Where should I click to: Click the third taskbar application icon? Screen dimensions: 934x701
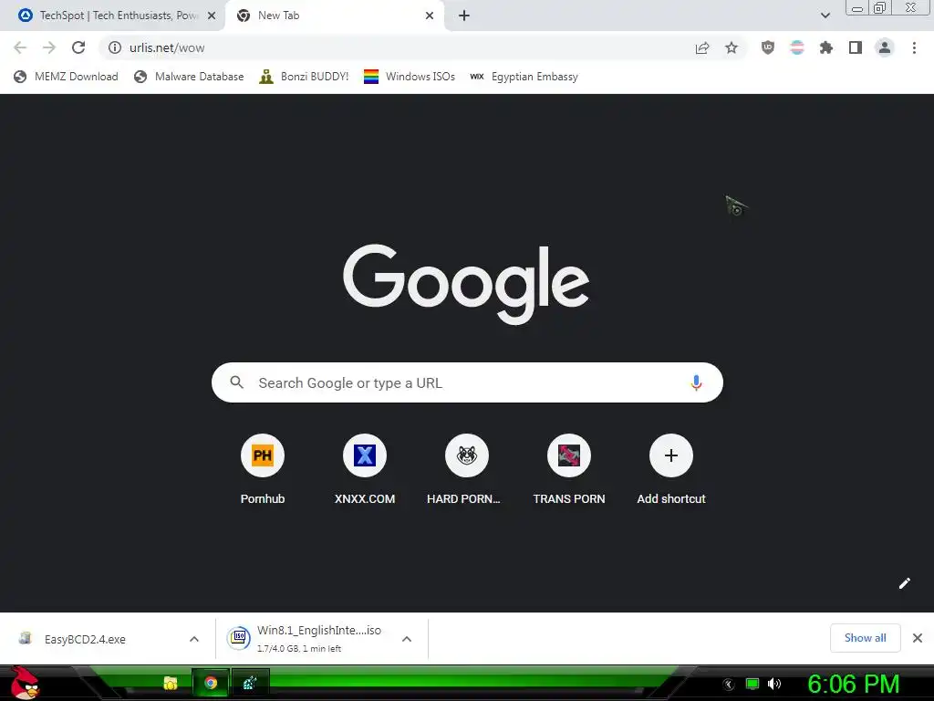pos(250,683)
